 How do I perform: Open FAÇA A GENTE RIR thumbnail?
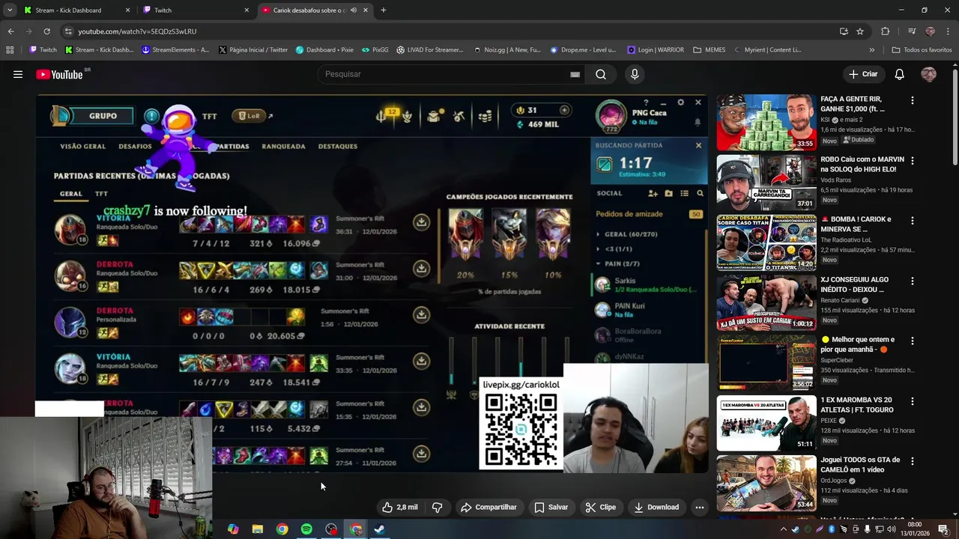click(766, 122)
